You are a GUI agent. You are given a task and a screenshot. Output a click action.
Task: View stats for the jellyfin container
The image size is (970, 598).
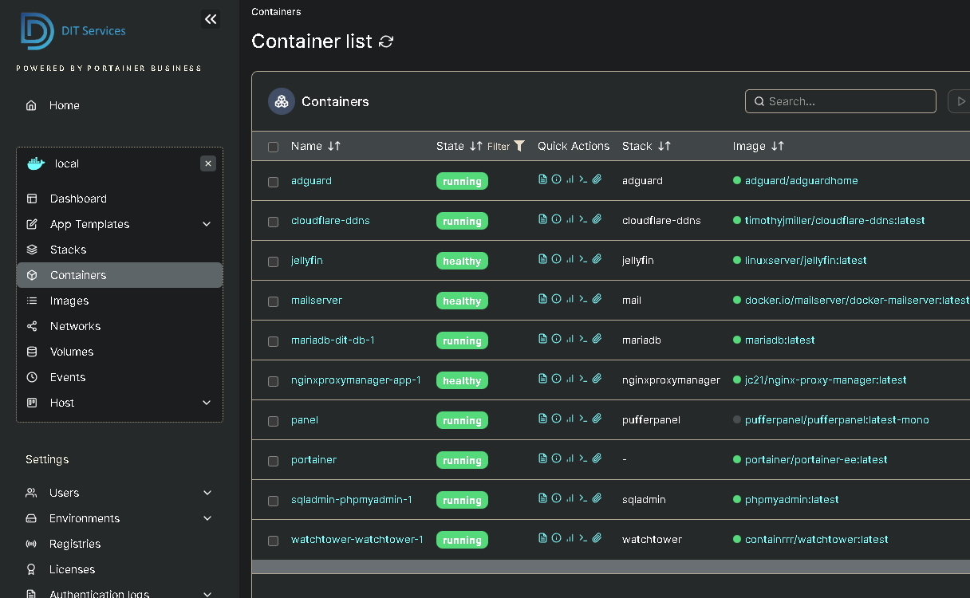tap(570, 259)
